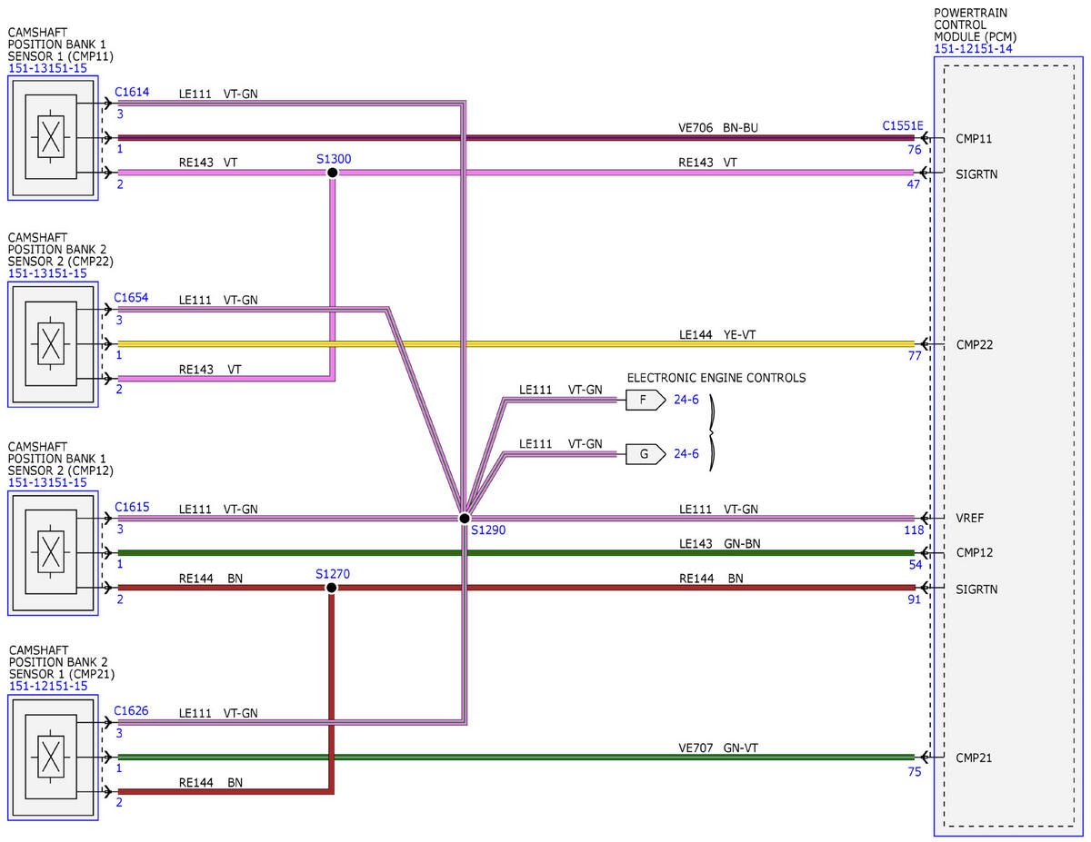Open the 151-12151-14 link under the PCM title
The height and width of the screenshot is (842, 1091).
pyautogui.click(x=972, y=49)
